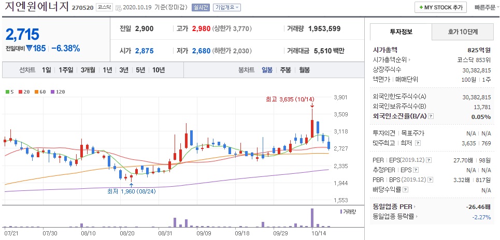Open the 기업개요 dropdown
The width and height of the screenshot is (500, 240).
click(227, 7)
